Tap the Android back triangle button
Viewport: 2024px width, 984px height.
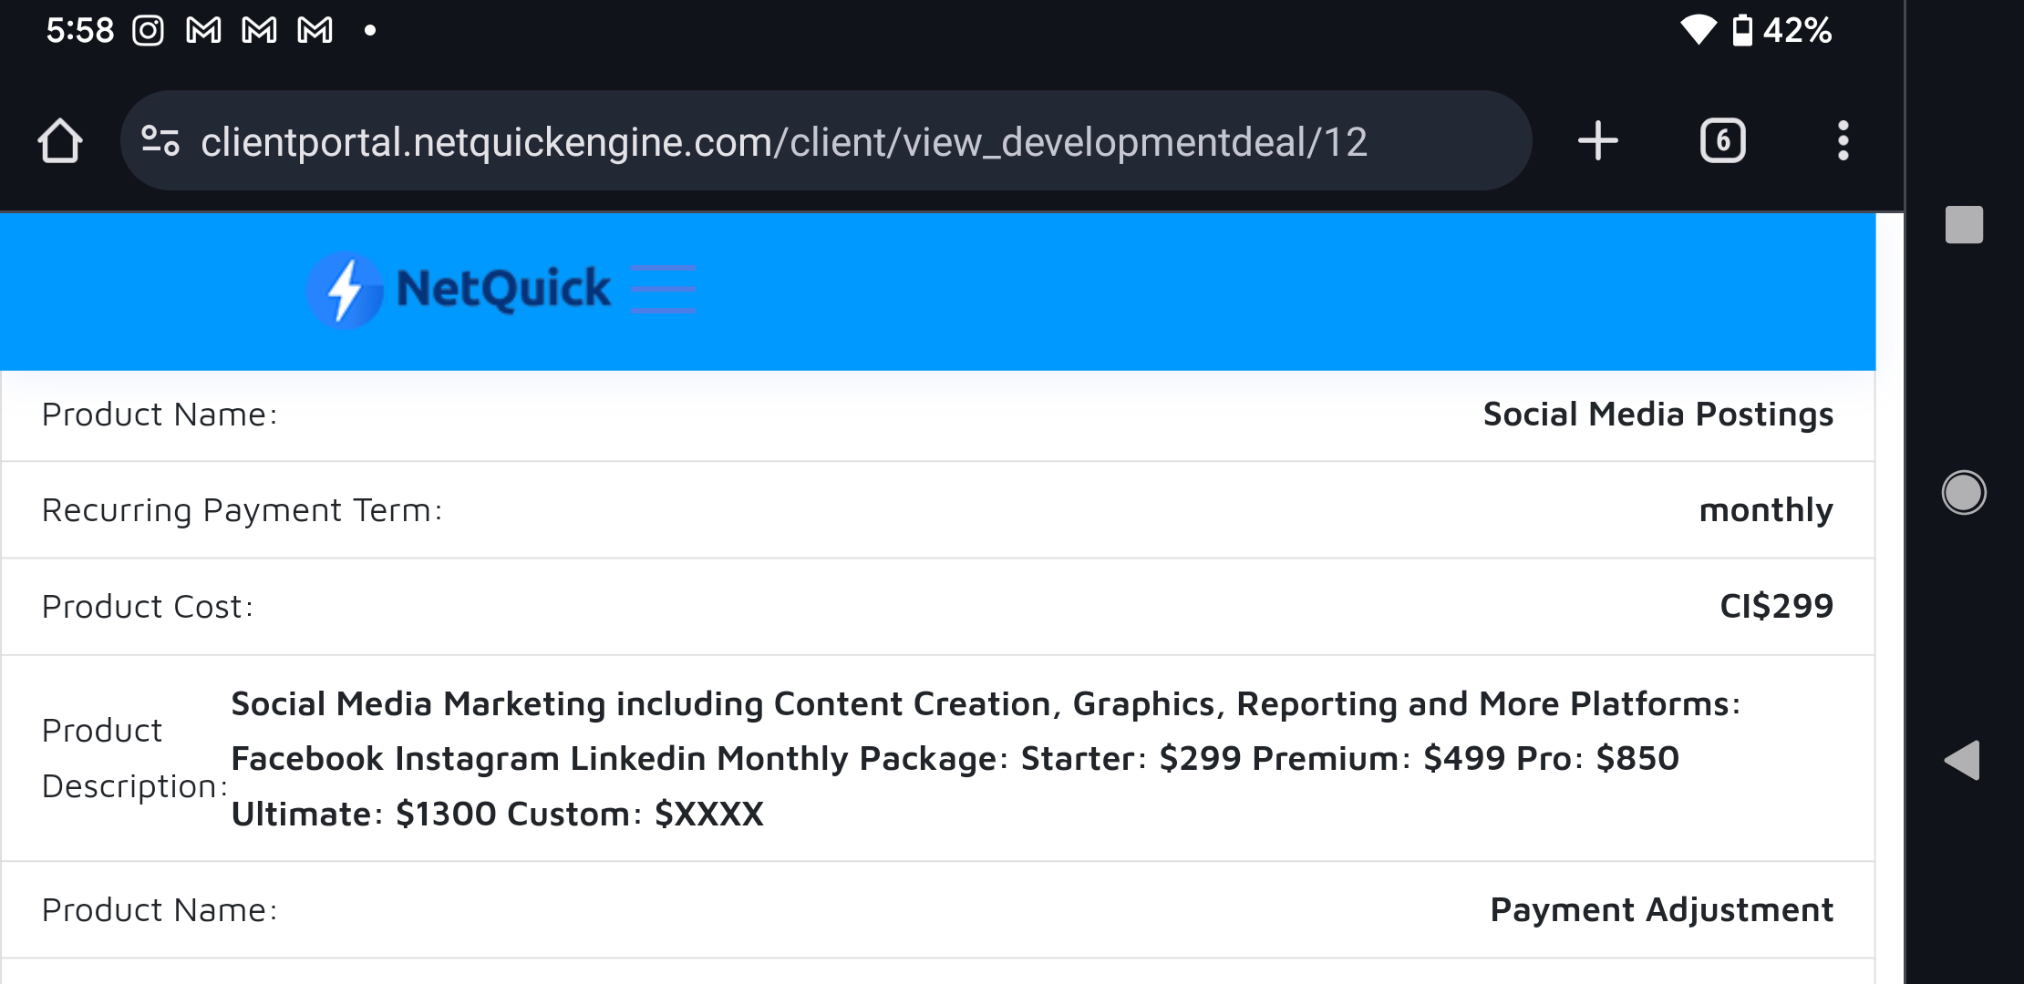coord(1962,760)
